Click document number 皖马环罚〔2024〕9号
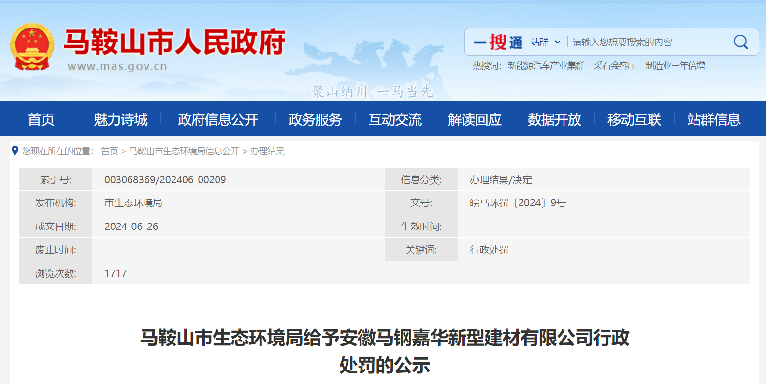Image resolution: width=766 pixels, height=384 pixels. tap(518, 203)
